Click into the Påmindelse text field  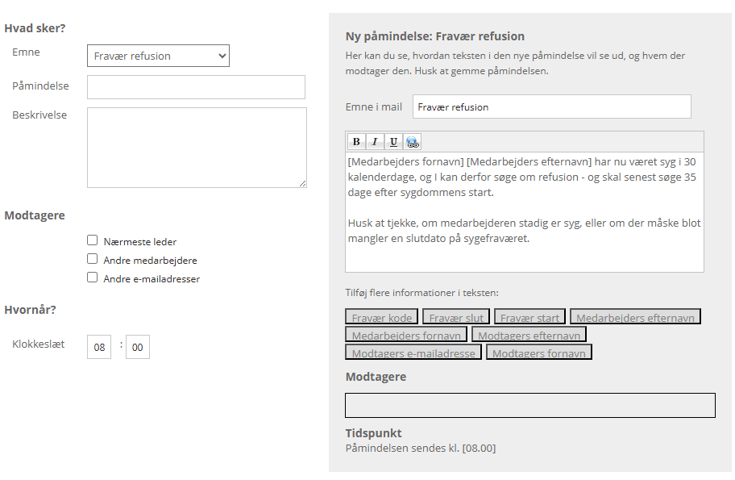(x=196, y=87)
